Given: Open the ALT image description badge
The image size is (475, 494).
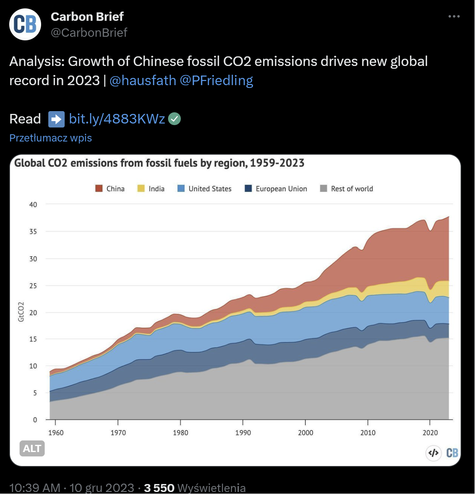Looking at the screenshot, I should (x=32, y=448).
